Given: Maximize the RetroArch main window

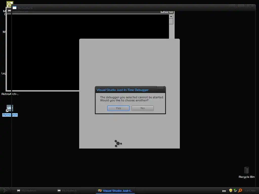Looking at the screenshot, I should [x=241, y=6].
